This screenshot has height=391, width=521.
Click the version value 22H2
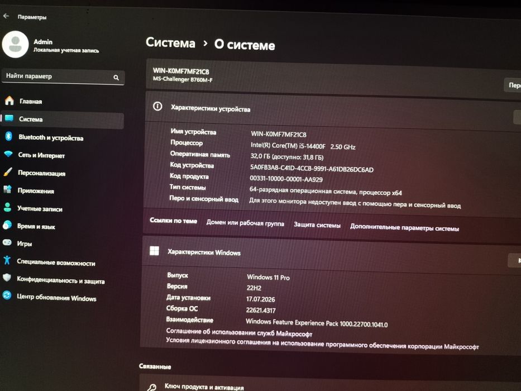(x=254, y=288)
